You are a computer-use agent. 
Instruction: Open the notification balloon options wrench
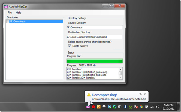pyautogui.click(x=140, y=94)
